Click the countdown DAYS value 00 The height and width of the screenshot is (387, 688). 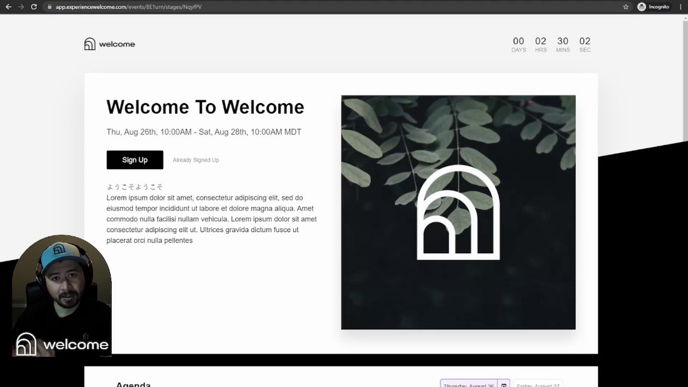point(519,41)
